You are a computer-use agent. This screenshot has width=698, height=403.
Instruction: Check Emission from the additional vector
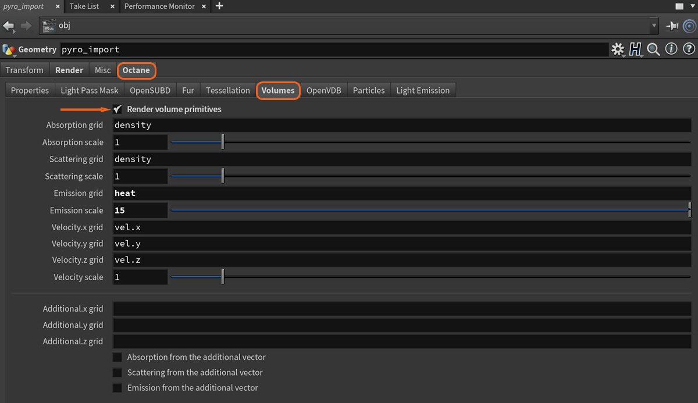[117, 387]
